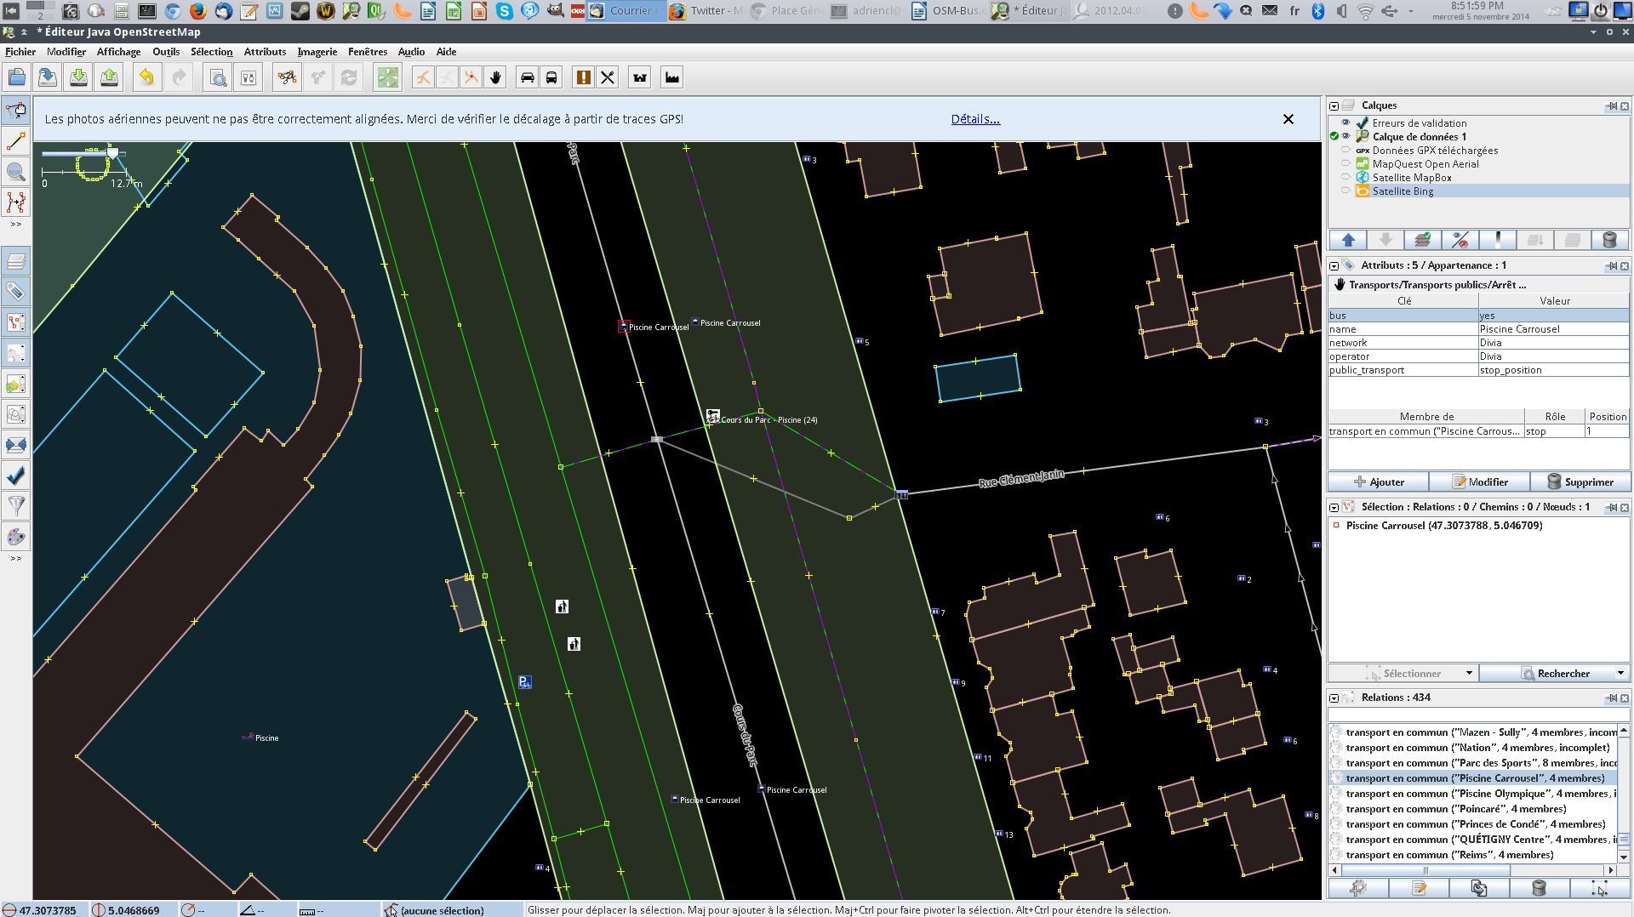The height and width of the screenshot is (917, 1634).
Task: Expand more panels chevron below palette button
Action: click(16, 558)
